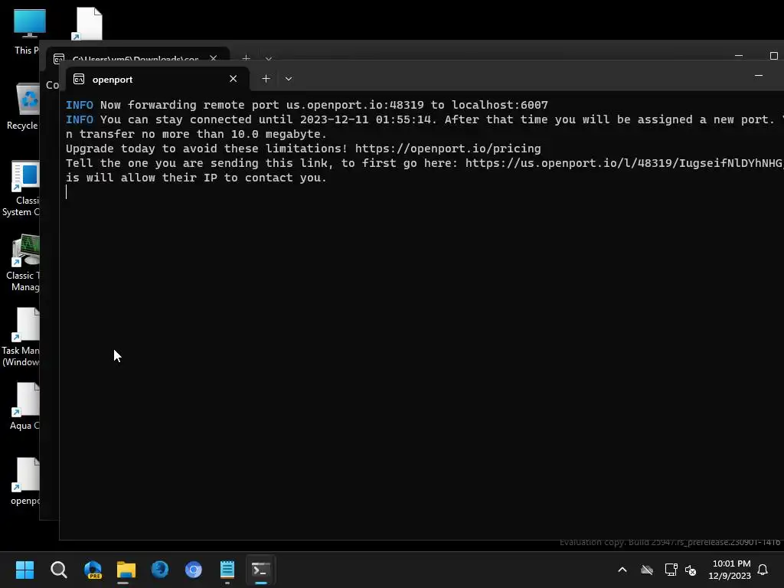
Task: Select the Task Manager (Windows) desktop shortcut
Action: point(21,338)
